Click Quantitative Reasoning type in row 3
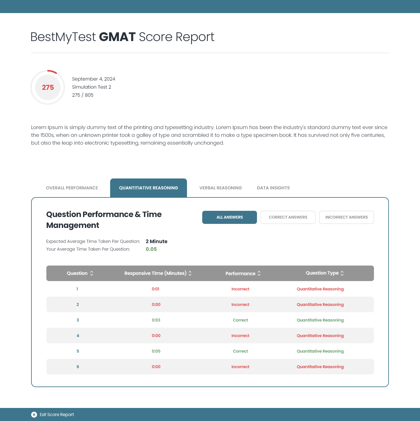The image size is (420, 421). (x=320, y=320)
